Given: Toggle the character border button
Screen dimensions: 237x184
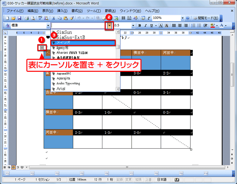Looking at the screenshot, I should (161, 26).
